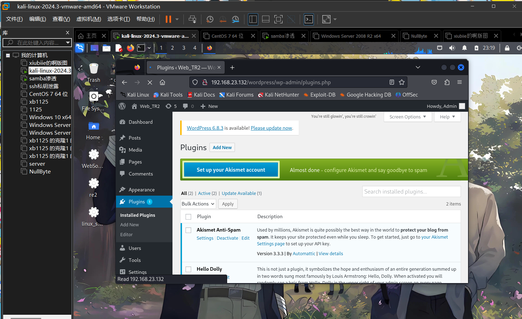
Task: Stop page loading with the X icon
Action: [150, 82]
